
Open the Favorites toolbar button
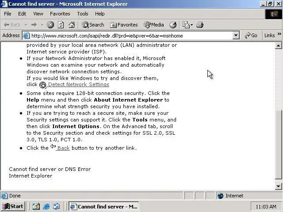coord(124,25)
